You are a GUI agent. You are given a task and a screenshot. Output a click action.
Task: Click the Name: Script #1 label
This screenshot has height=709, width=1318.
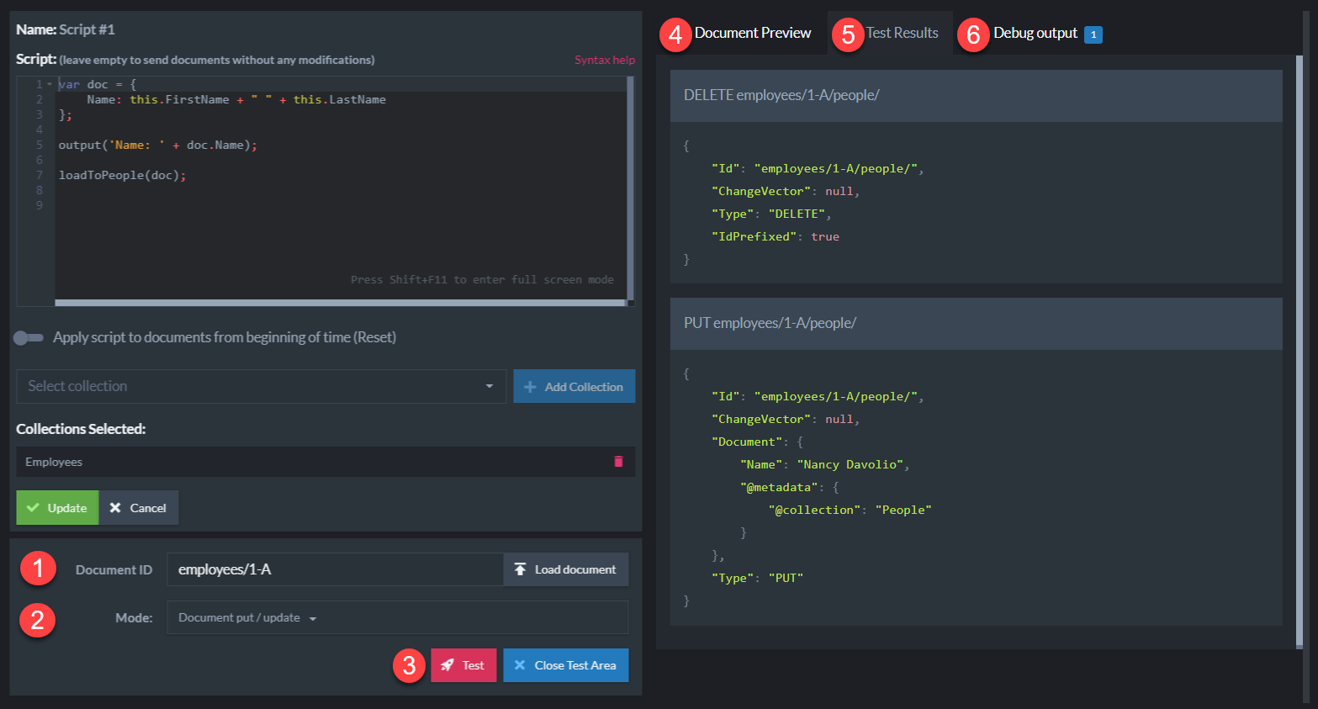66,29
